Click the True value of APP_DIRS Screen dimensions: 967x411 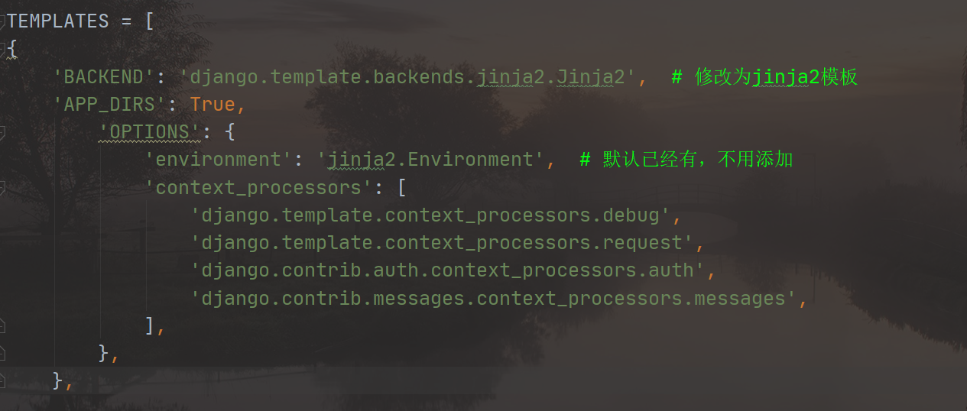(213, 104)
